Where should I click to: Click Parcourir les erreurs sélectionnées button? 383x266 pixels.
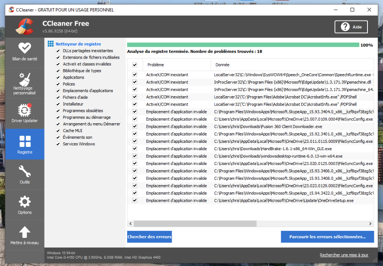pos(327,237)
